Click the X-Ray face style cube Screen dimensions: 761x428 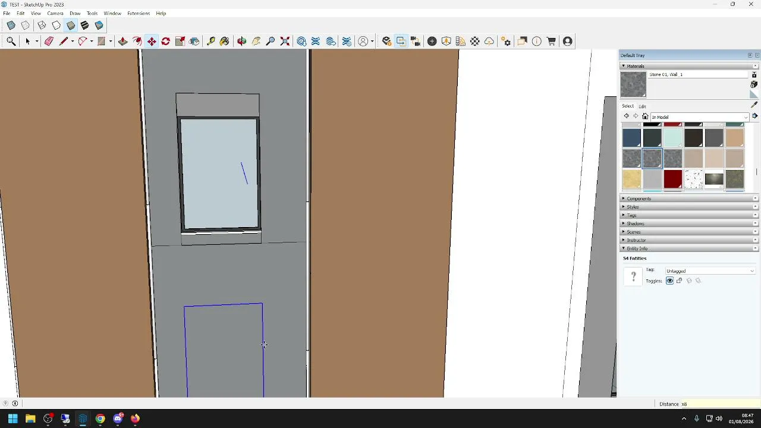(11, 26)
